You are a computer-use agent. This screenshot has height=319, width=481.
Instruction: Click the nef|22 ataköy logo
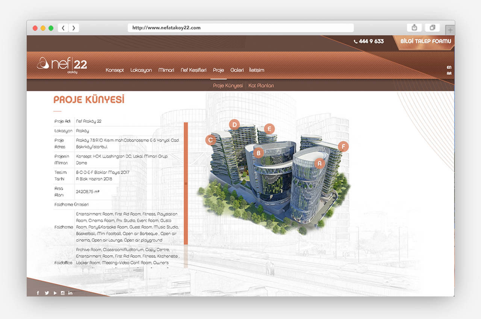(x=61, y=65)
